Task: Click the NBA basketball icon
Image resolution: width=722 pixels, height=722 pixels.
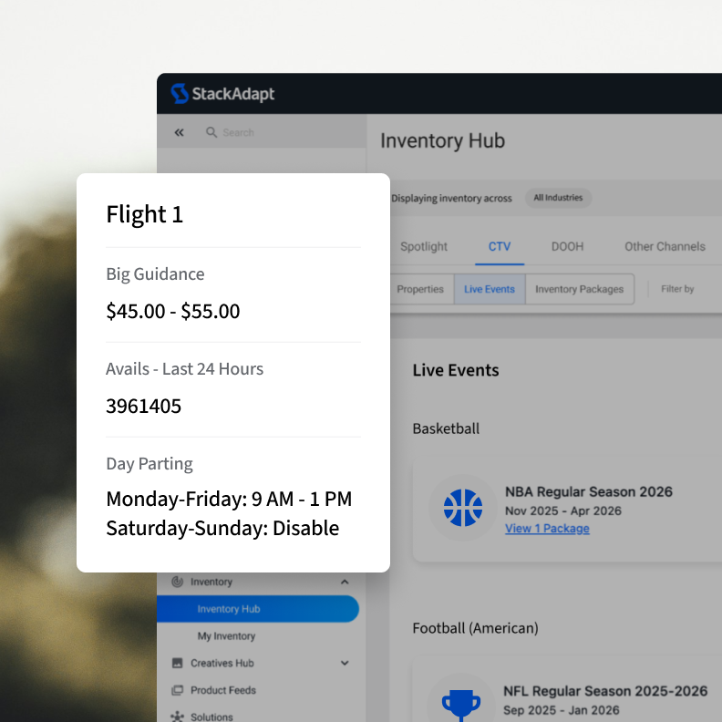Action: [463, 508]
